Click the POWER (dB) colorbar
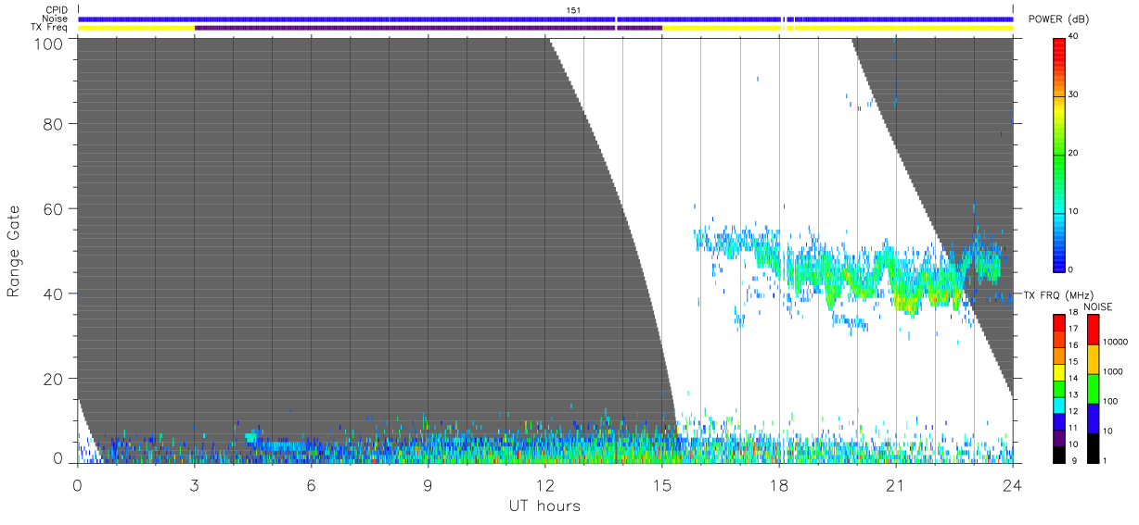This screenshot has height=525, width=1139. 1059,154
